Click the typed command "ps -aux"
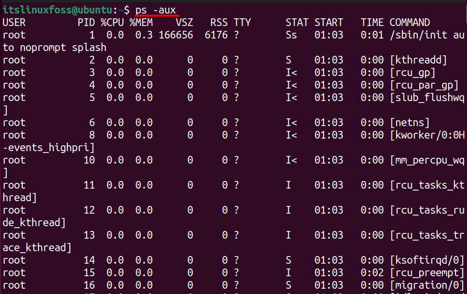Viewport: 467px width, 294px height. (x=156, y=11)
